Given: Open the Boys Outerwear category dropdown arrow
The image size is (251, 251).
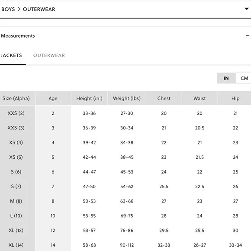Looking at the screenshot, I should point(247,9).
